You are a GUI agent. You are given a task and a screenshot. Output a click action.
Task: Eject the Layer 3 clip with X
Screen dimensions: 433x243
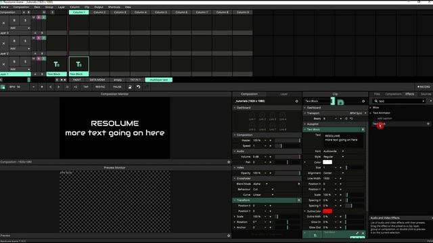click(x=3, y=23)
